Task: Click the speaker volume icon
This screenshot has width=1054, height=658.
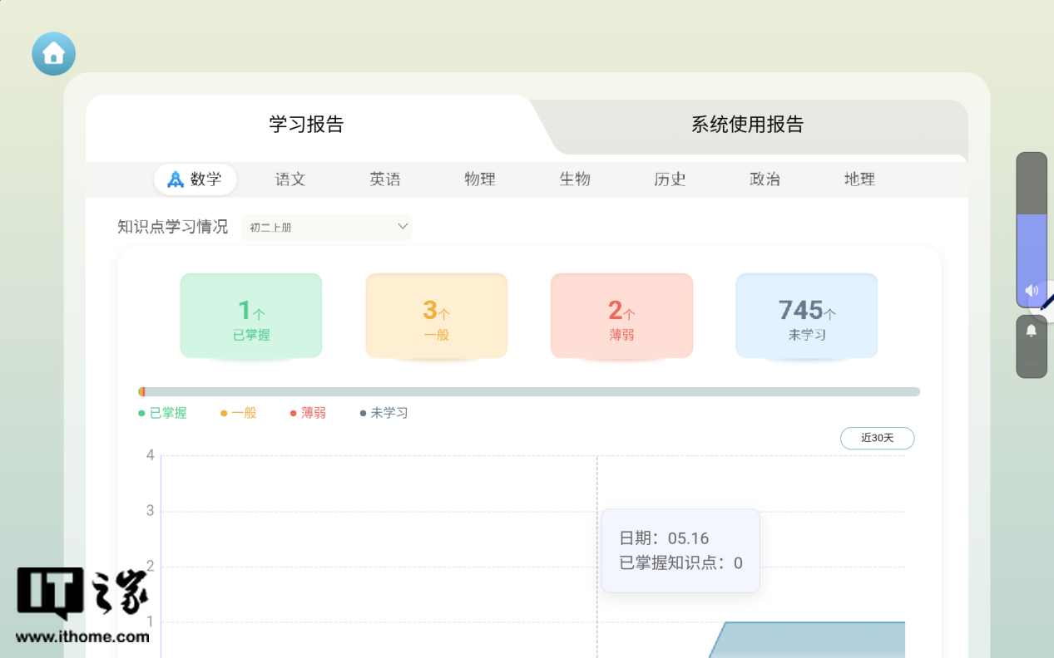Action: 1032,291
